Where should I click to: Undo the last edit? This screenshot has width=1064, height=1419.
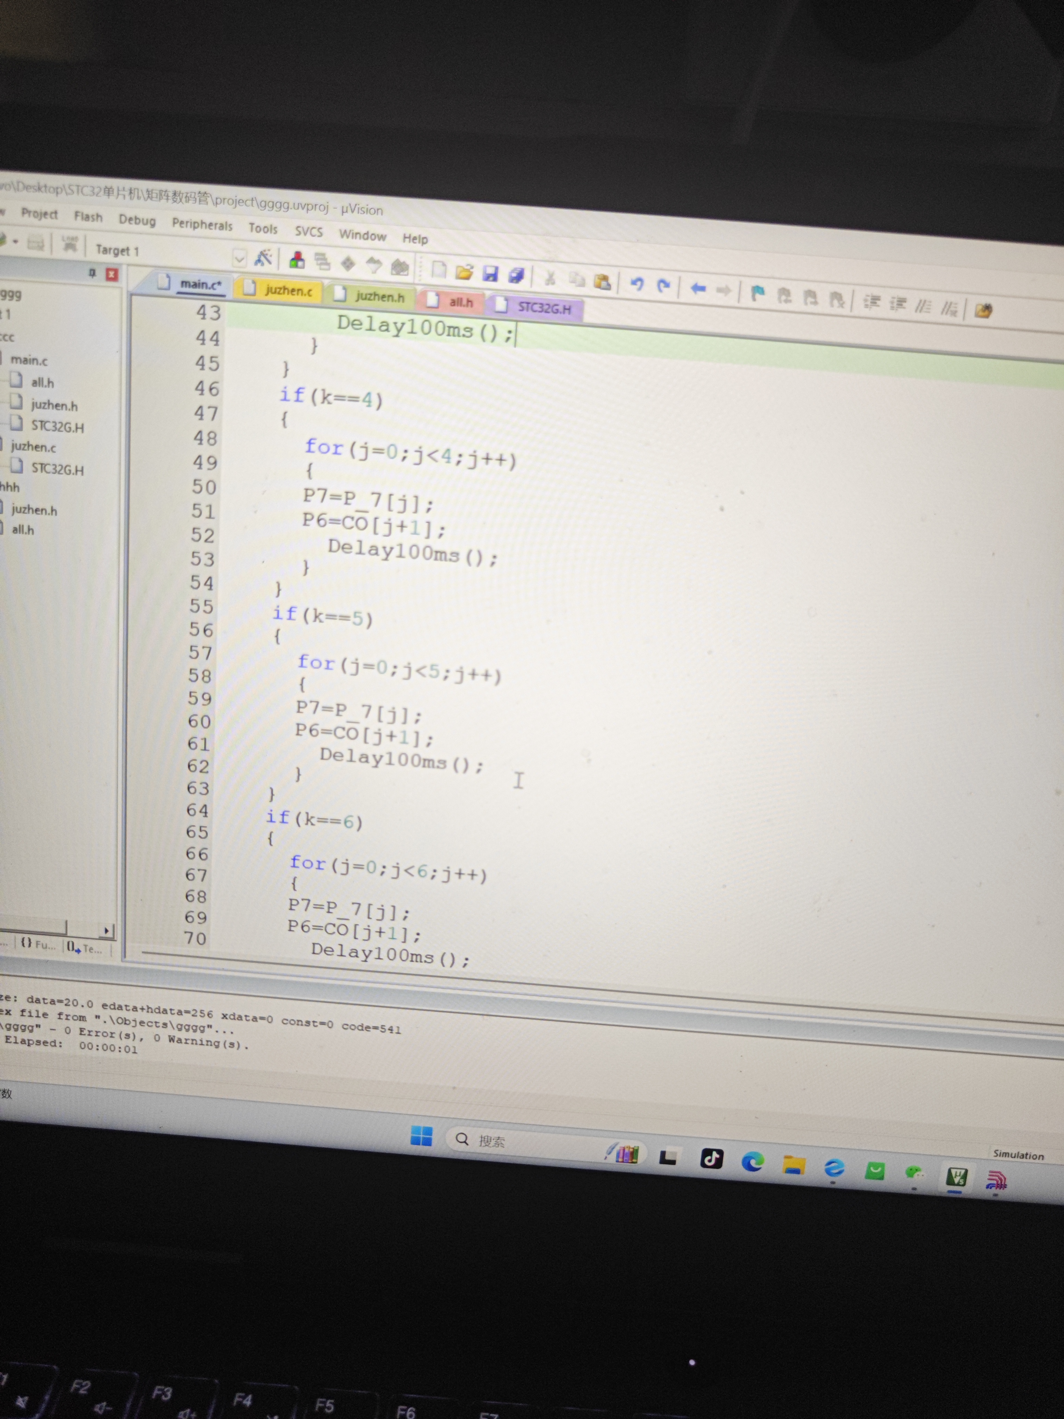[x=636, y=283]
